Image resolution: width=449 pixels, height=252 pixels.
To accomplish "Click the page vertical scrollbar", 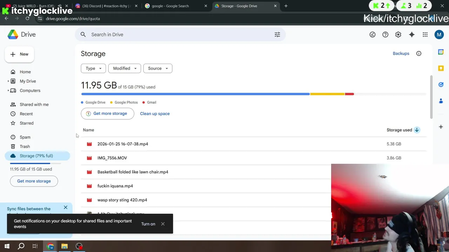I will (x=431, y=97).
